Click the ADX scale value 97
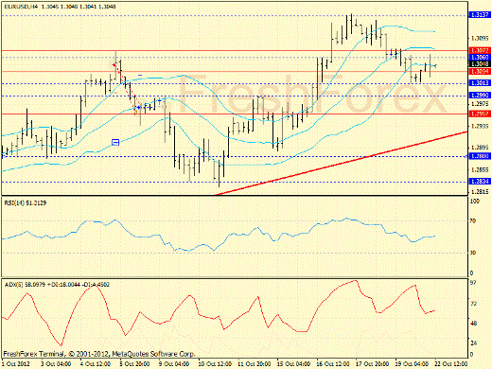This screenshot has width=492, height=369. [473, 283]
